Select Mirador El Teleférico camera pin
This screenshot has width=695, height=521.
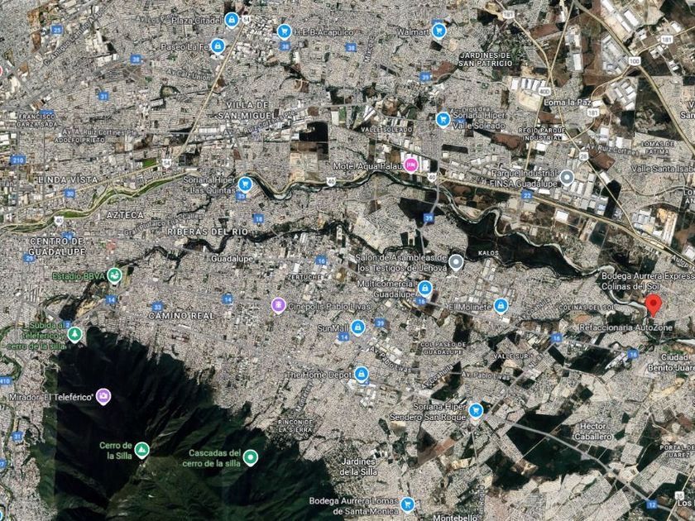pyautogui.click(x=103, y=395)
